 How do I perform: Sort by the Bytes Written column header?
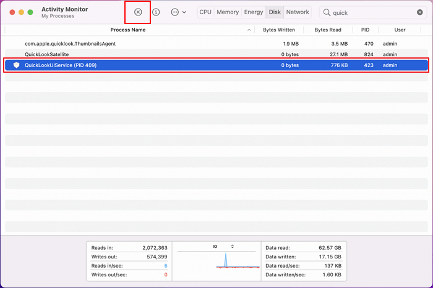(279, 30)
